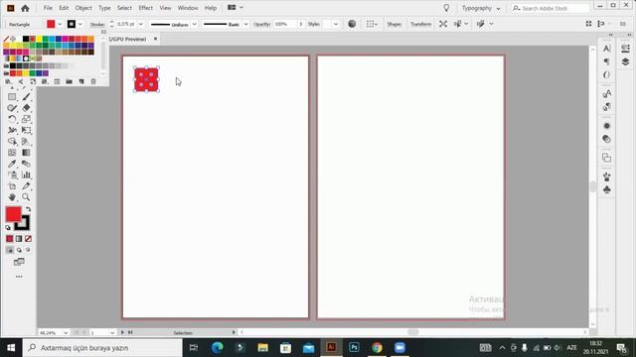Select the Eyedropper tool

pos(12,164)
